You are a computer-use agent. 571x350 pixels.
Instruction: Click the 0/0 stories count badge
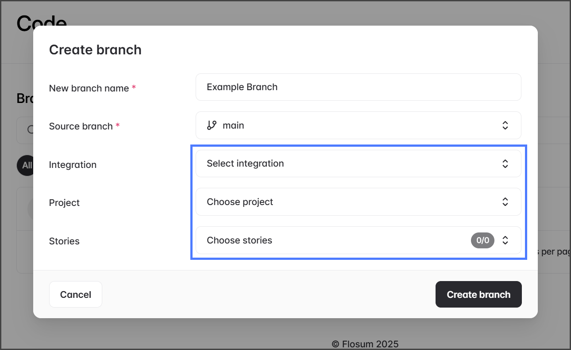[482, 240]
